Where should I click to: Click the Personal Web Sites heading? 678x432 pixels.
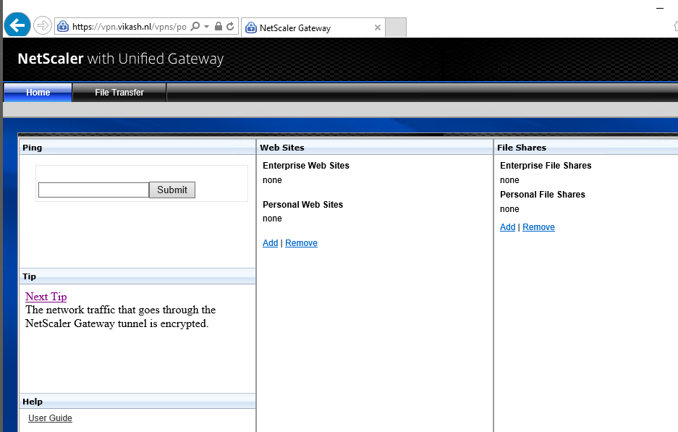pos(302,205)
